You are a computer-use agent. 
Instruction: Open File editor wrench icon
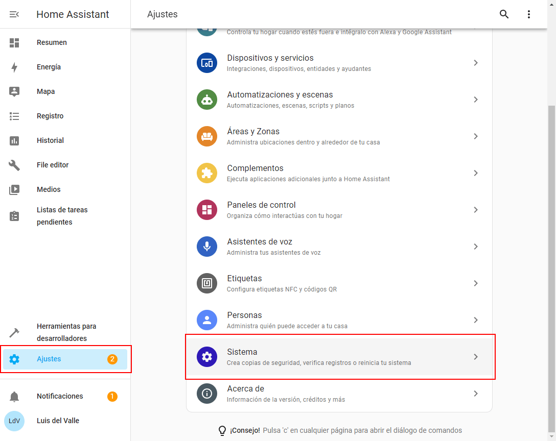click(14, 165)
